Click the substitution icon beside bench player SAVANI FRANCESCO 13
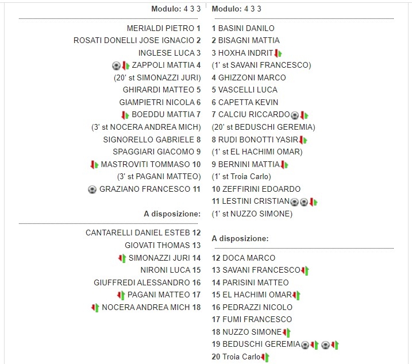 305,270
